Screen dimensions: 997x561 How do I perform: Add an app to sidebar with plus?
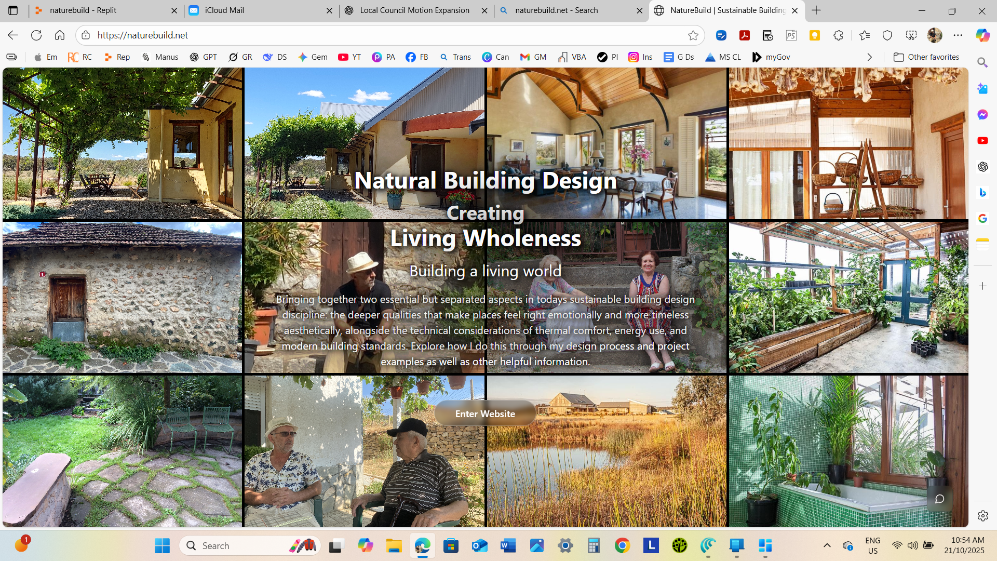point(982,286)
